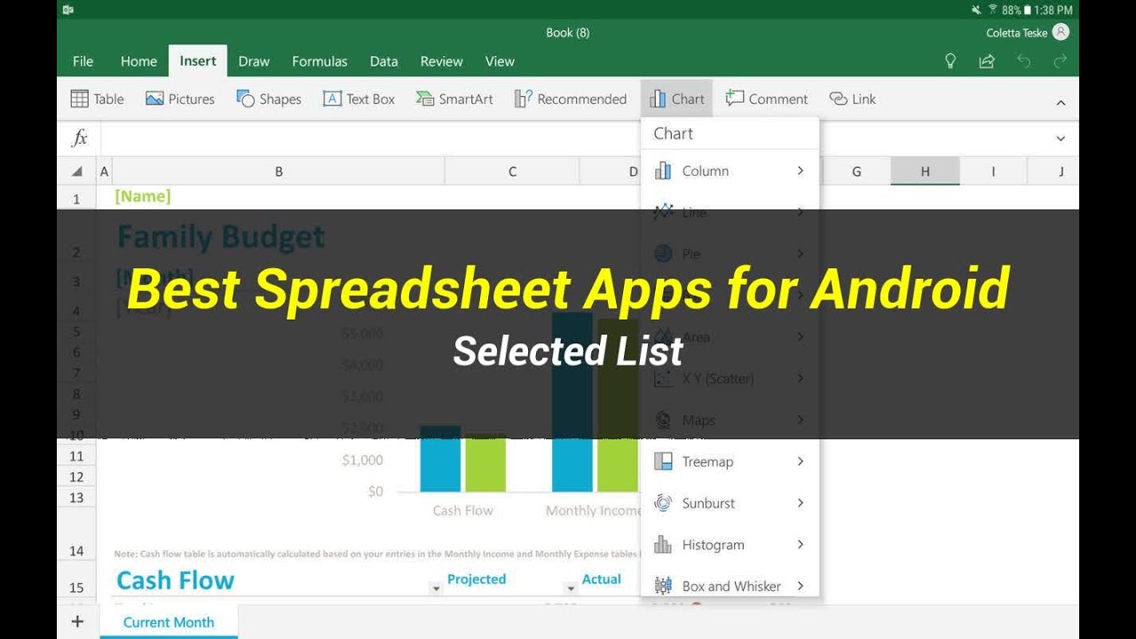Expand the Histogram submenu arrow
The height and width of the screenshot is (639, 1136).
tap(801, 544)
